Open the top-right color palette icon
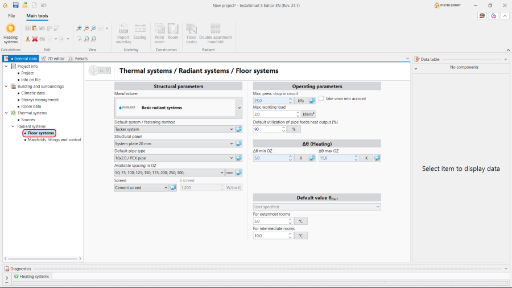The height and width of the screenshot is (288, 512). (493, 16)
